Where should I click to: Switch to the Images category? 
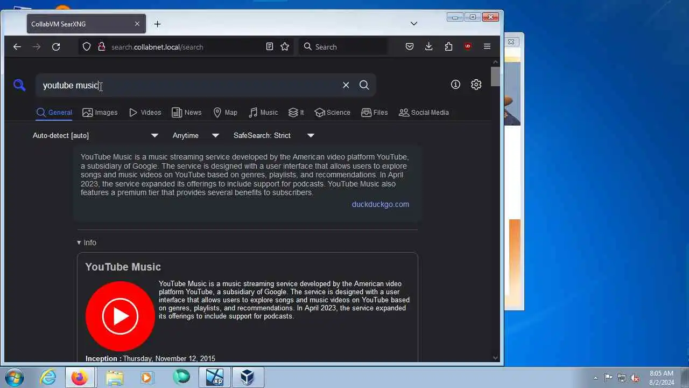pos(100,113)
